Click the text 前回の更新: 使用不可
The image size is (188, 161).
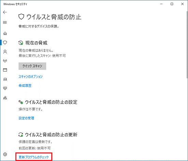point(35,148)
